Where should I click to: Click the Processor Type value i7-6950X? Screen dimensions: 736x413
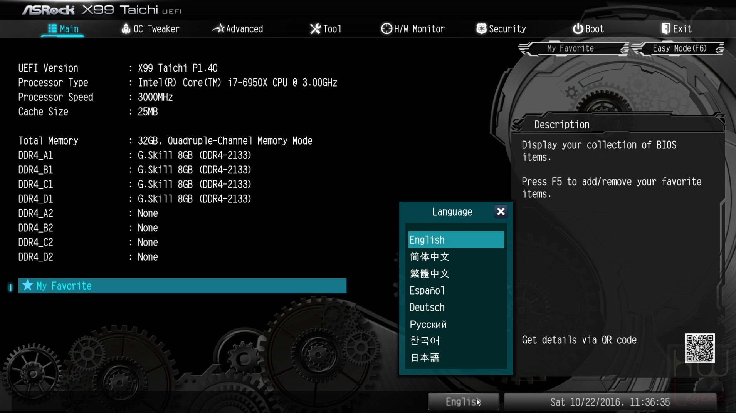click(237, 83)
